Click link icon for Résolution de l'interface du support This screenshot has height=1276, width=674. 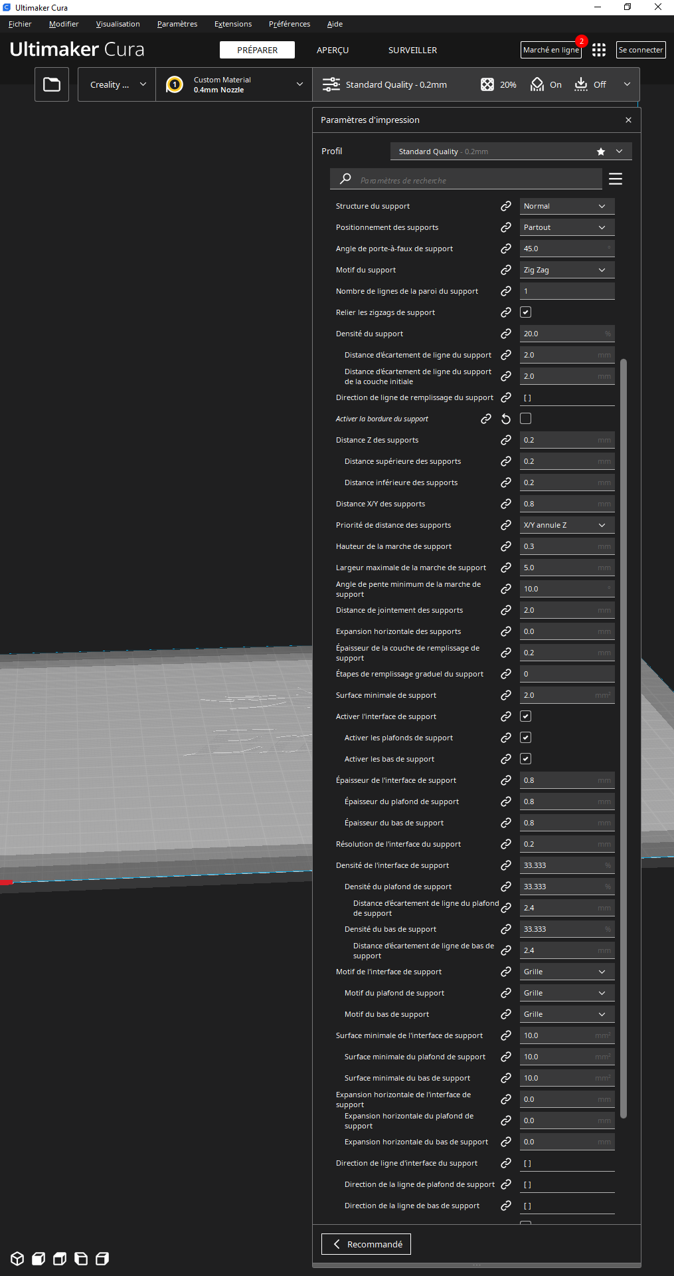506,844
